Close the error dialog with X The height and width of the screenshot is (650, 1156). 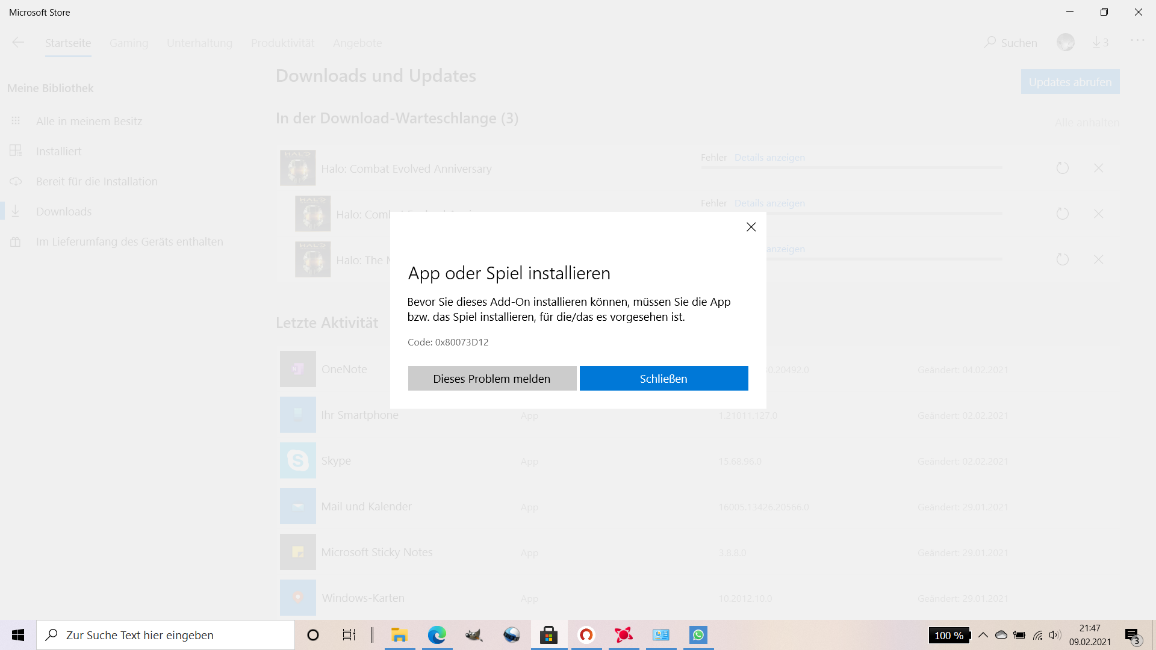751,227
